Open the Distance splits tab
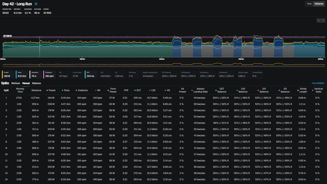 click(x=37, y=83)
